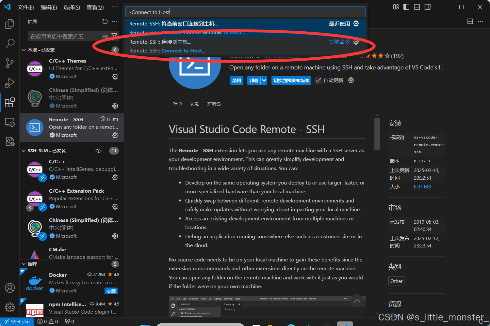Viewport: 490px width, 326px height.
Task: Switch to the 细节 tab
Action: 177,104
